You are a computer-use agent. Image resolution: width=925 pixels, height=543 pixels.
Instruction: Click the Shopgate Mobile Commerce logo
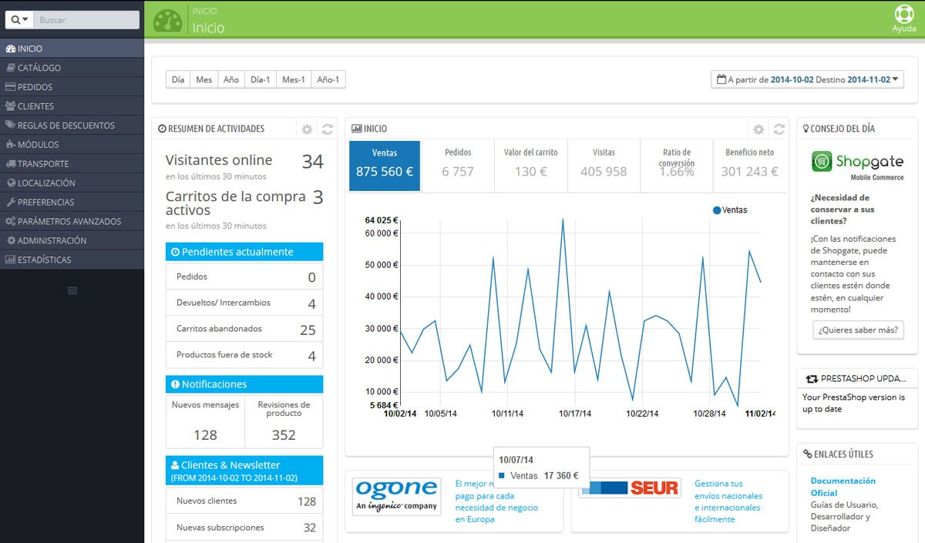(857, 166)
